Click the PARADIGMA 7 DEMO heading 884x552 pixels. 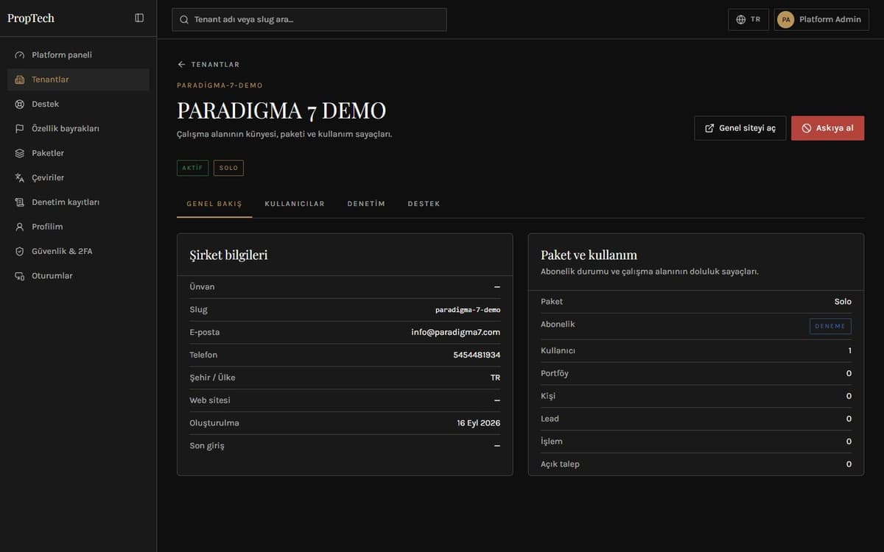pyautogui.click(x=281, y=110)
